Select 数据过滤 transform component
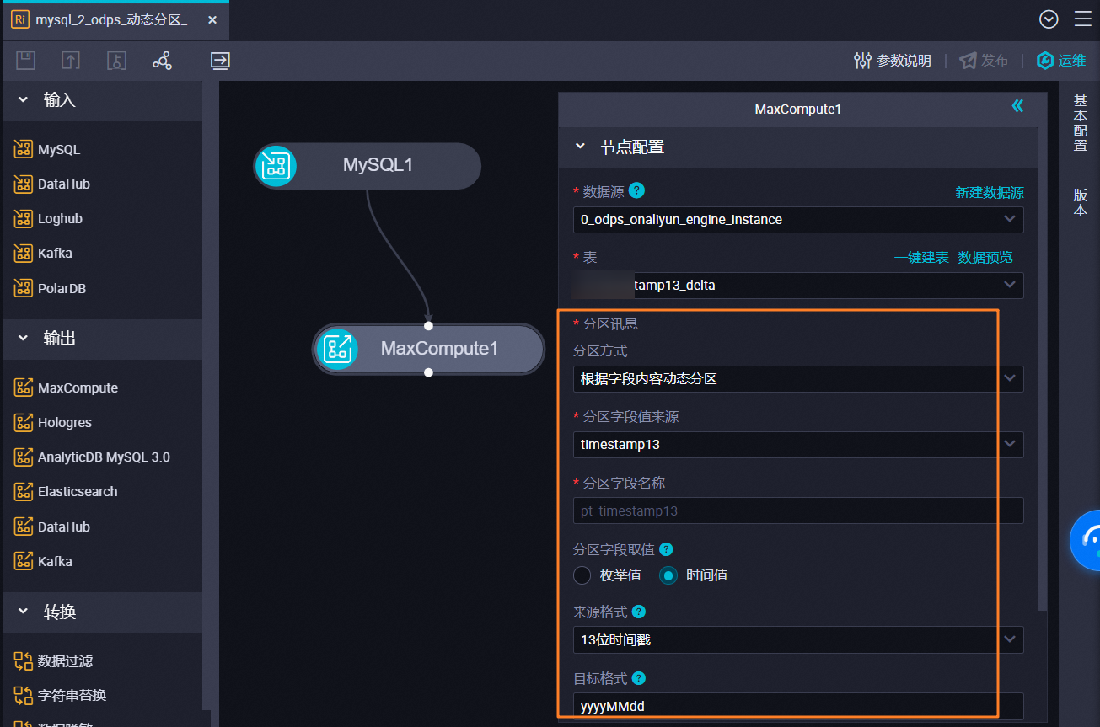The image size is (1100, 727). 53,661
